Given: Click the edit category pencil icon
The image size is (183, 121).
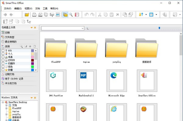Looking at the screenshot, I should click(x=26, y=46).
